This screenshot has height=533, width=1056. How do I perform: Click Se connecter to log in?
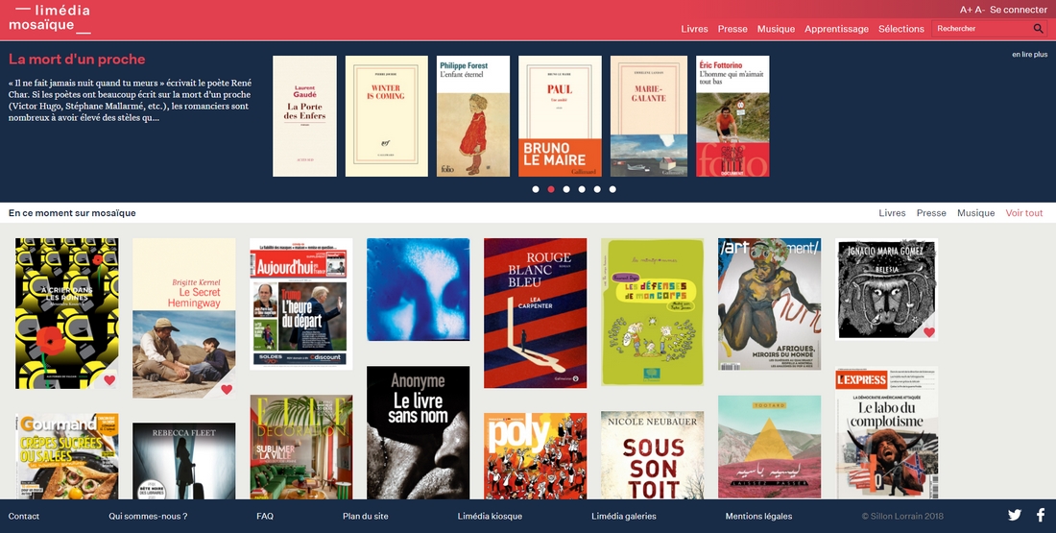point(1019,11)
